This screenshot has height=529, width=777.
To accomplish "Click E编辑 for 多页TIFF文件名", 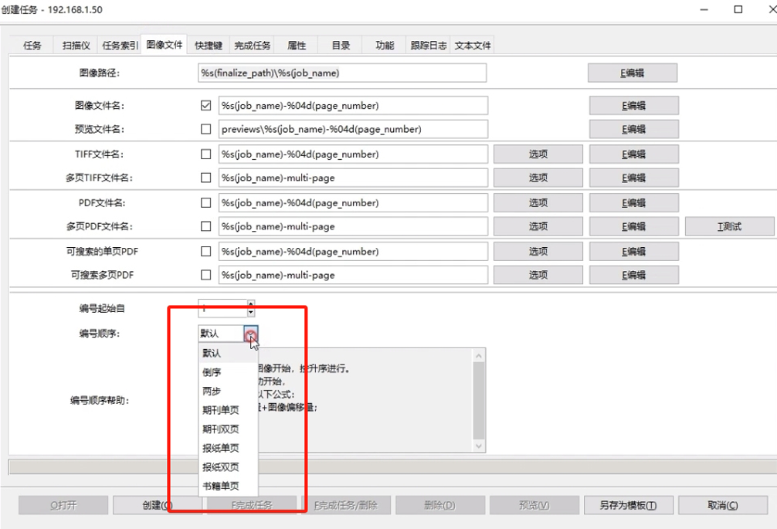I will pyautogui.click(x=634, y=178).
